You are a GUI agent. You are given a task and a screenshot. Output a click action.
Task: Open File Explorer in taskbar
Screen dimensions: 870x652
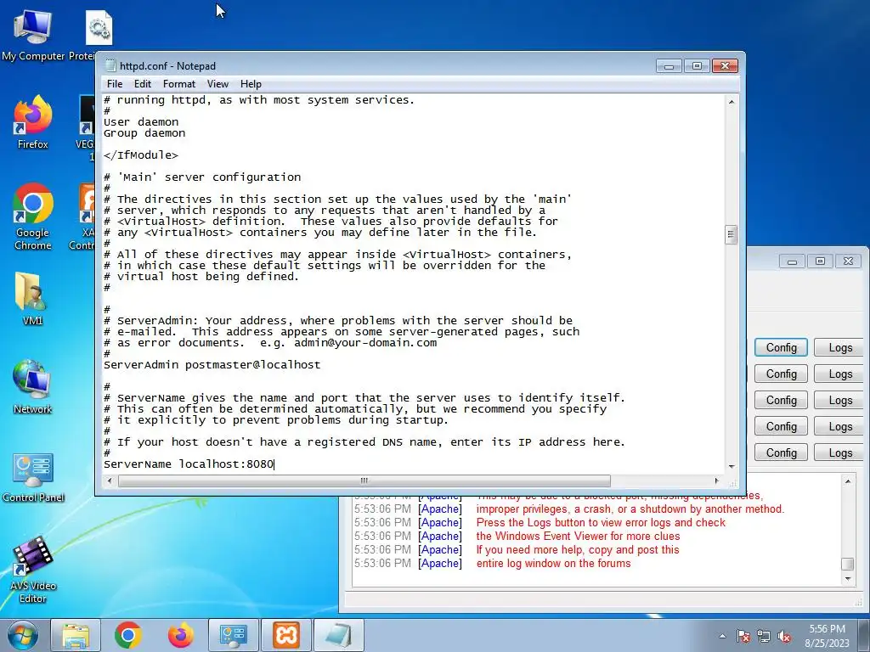[76, 635]
